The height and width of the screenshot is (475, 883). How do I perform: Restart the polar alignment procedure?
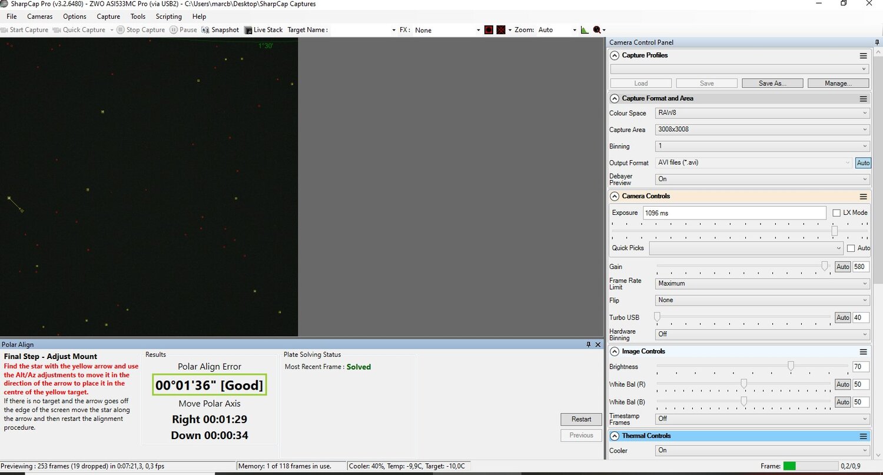pos(581,419)
